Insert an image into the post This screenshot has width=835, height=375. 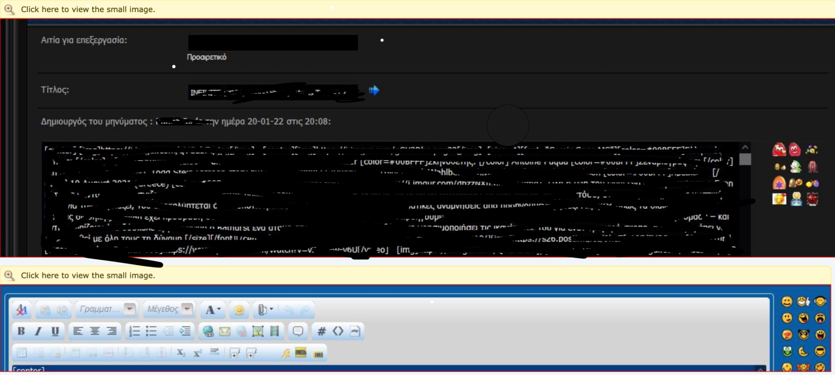click(258, 332)
